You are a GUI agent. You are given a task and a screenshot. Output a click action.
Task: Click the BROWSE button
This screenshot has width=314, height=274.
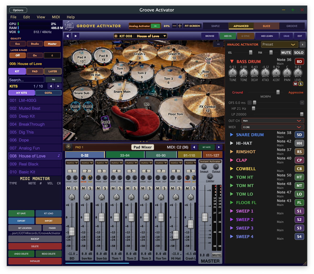[210, 36]
